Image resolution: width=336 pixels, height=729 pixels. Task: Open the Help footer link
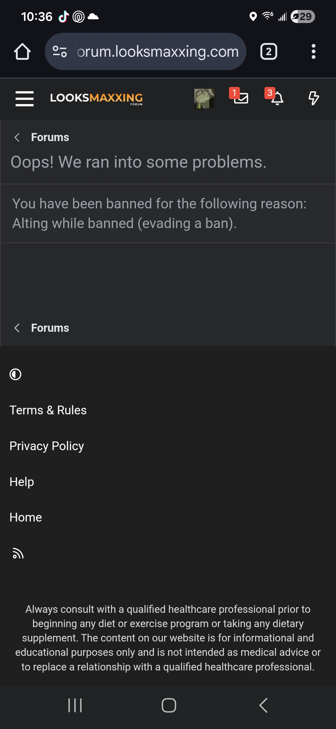click(x=22, y=482)
